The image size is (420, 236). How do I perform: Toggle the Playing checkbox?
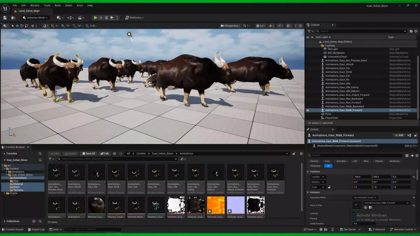(354, 219)
